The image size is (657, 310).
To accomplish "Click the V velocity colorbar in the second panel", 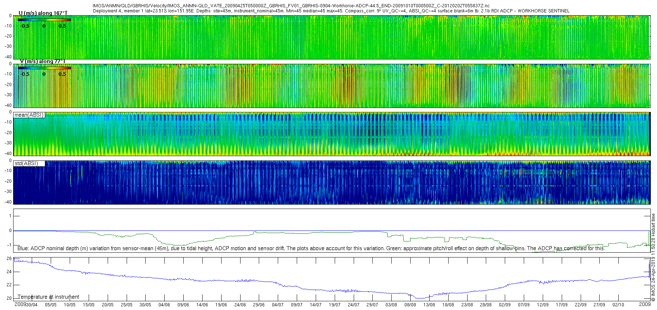I will [x=44, y=68].
